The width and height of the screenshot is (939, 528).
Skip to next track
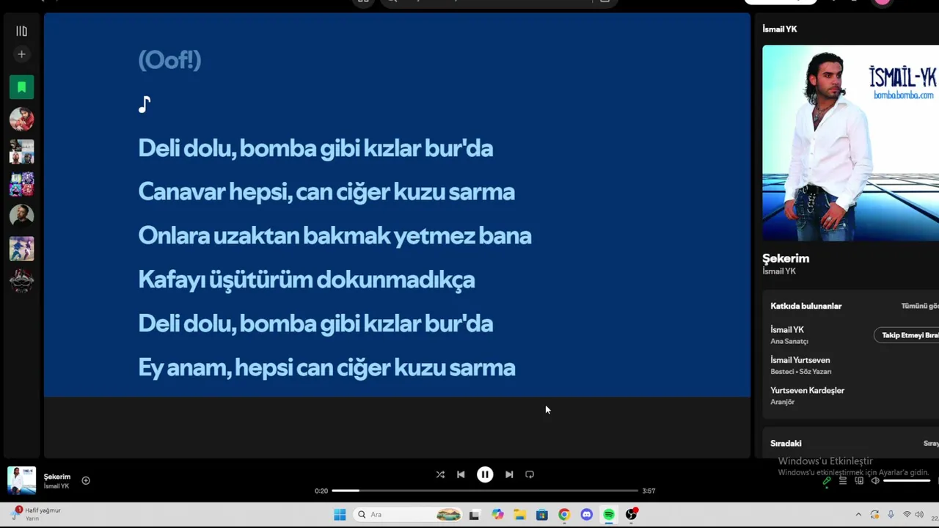coord(509,474)
